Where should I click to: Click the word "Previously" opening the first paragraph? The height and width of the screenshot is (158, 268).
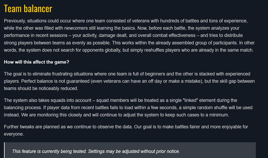(x=14, y=21)
